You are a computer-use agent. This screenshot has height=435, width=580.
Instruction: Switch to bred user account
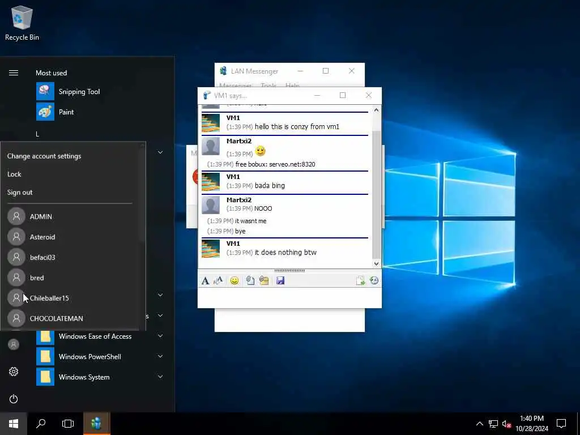click(37, 278)
